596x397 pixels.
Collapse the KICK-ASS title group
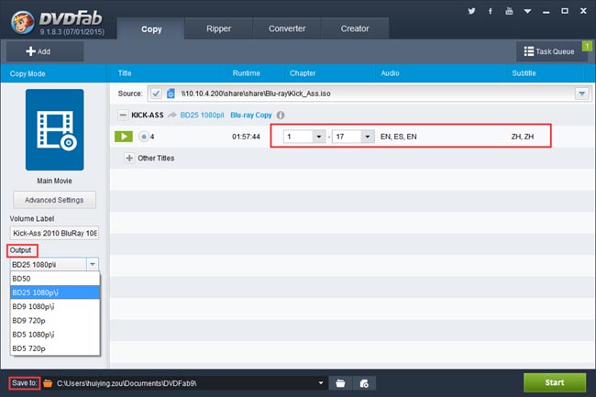click(124, 116)
